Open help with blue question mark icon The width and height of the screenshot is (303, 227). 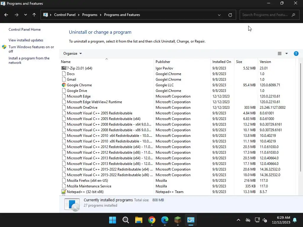click(x=296, y=53)
